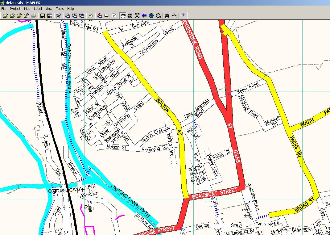Screen dimensions: 330x235
Task: Open the Tools menu
Action: (60, 9)
